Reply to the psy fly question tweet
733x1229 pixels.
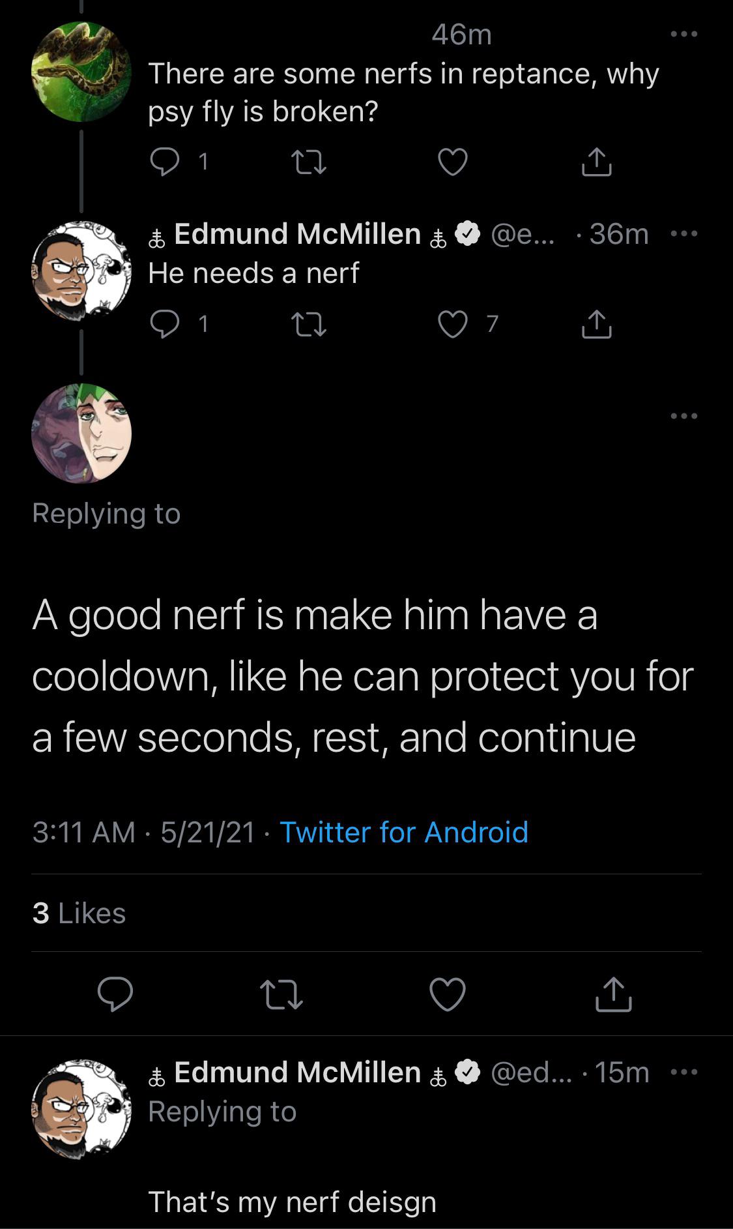point(165,162)
